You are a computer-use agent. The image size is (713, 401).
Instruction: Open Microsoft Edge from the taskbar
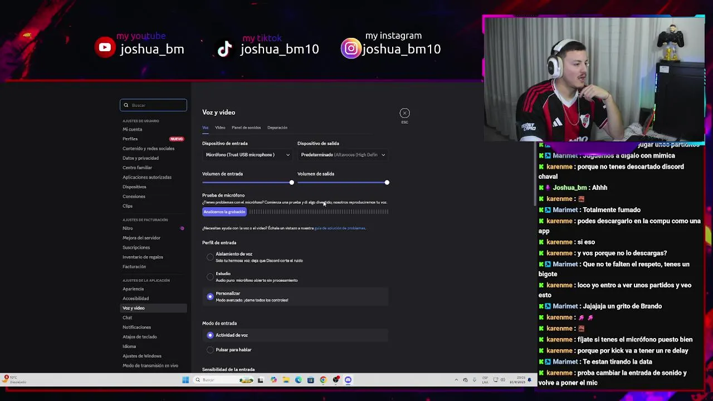point(299,380)
